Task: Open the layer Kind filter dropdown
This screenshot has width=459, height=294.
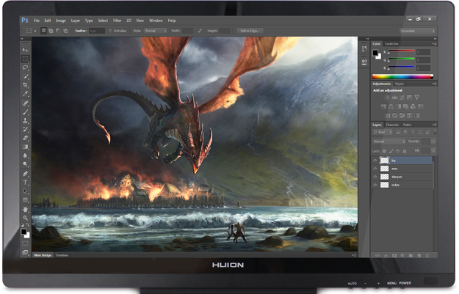Action: tap(383, 133)
